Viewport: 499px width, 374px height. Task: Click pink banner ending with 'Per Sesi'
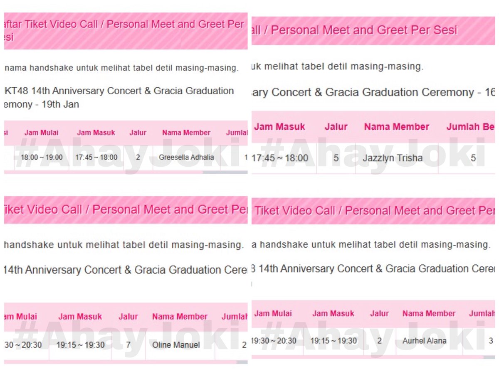373,31
